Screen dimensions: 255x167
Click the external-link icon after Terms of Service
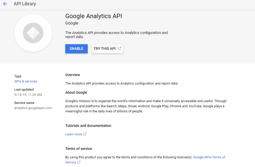click(x=79, y=162)
